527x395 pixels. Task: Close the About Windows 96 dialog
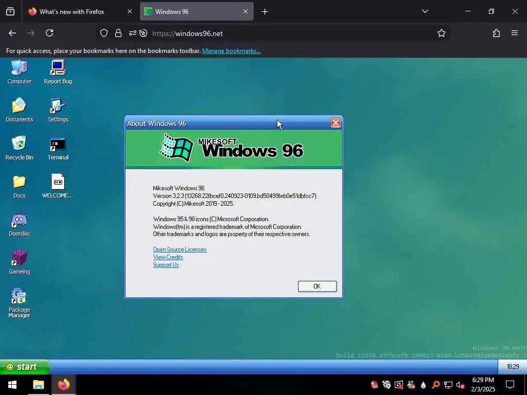[336, 123]
